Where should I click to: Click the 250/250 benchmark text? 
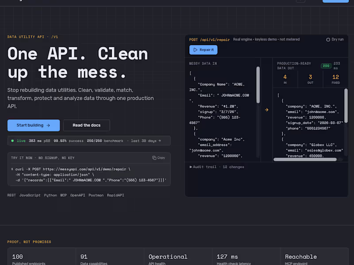(105, 141)
